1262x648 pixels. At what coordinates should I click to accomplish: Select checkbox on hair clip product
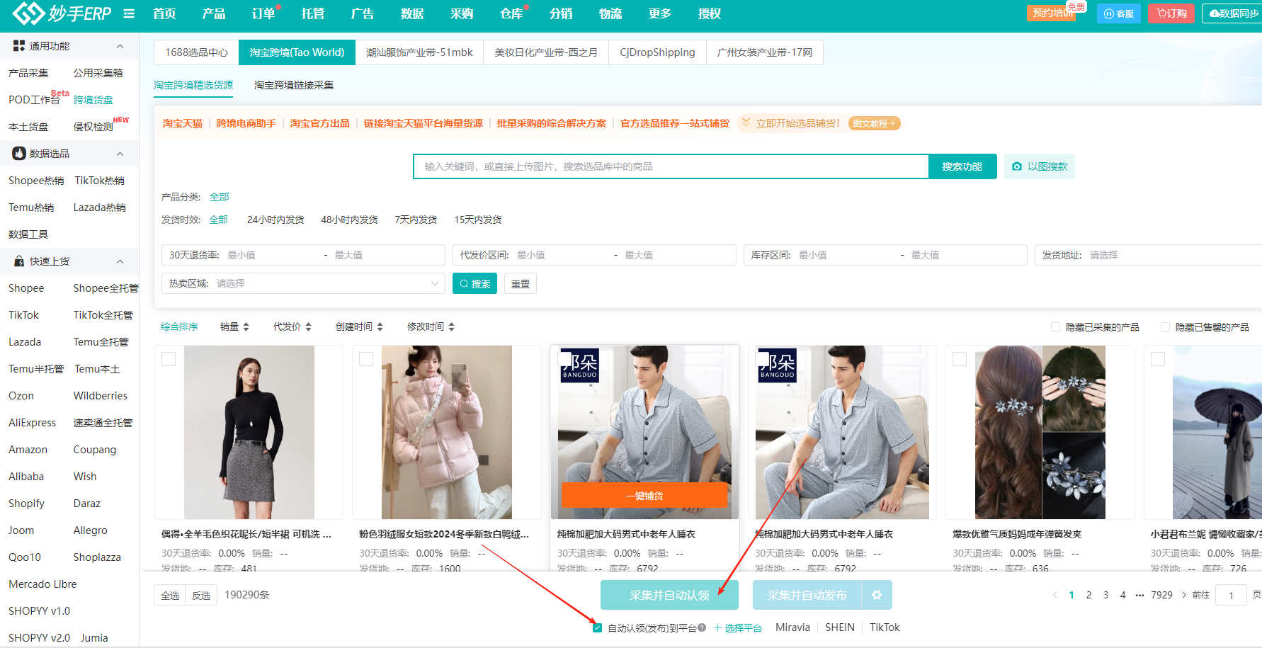point(960,359)
